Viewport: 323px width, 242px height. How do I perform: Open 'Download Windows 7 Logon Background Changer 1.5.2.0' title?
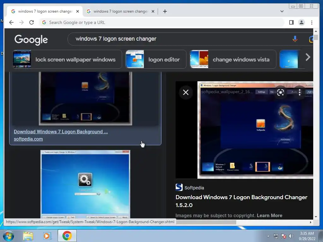[241, 201]
